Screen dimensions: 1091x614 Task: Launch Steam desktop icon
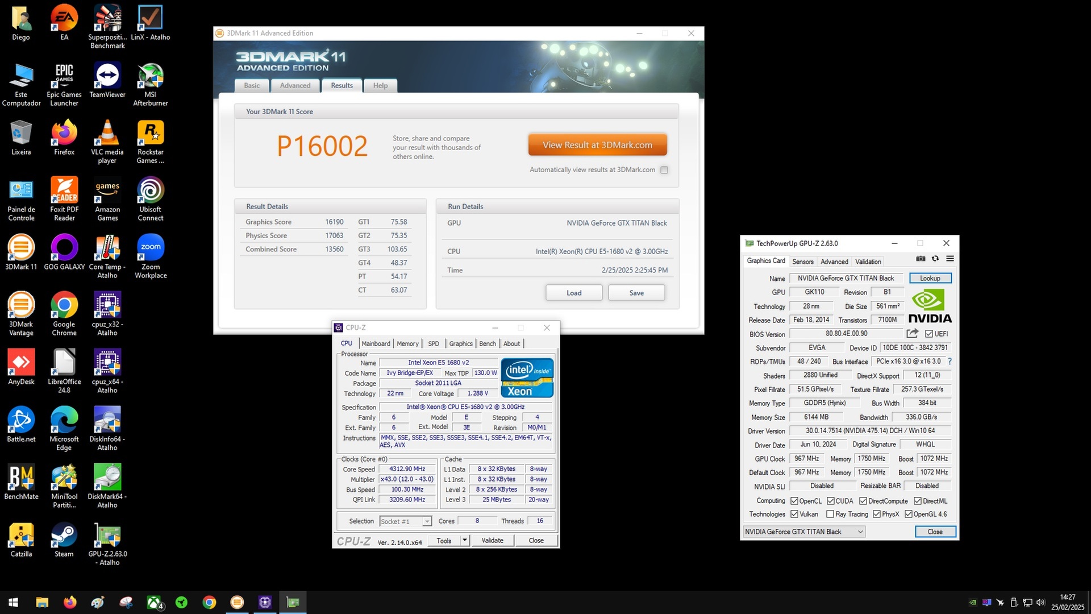64,540
